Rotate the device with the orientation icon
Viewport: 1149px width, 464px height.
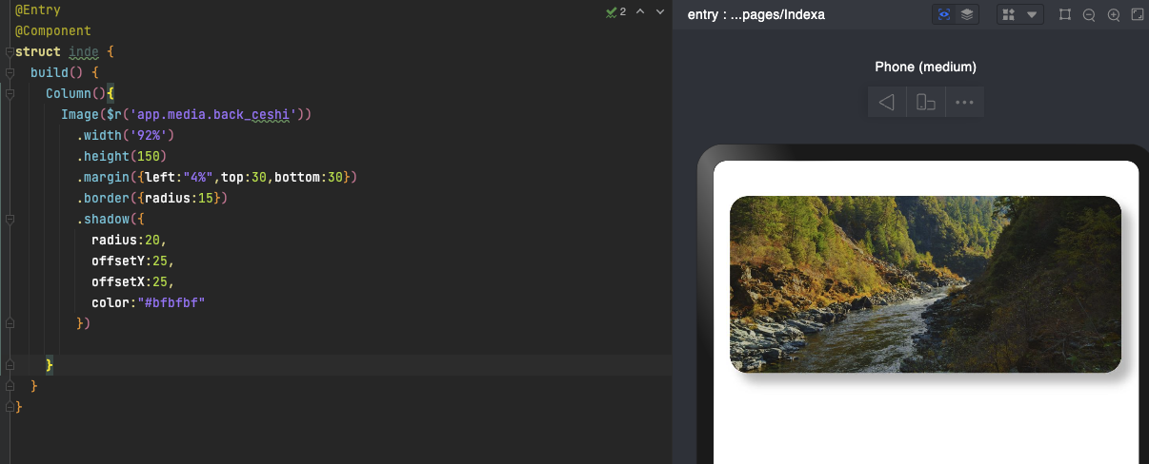coord(925,102)
